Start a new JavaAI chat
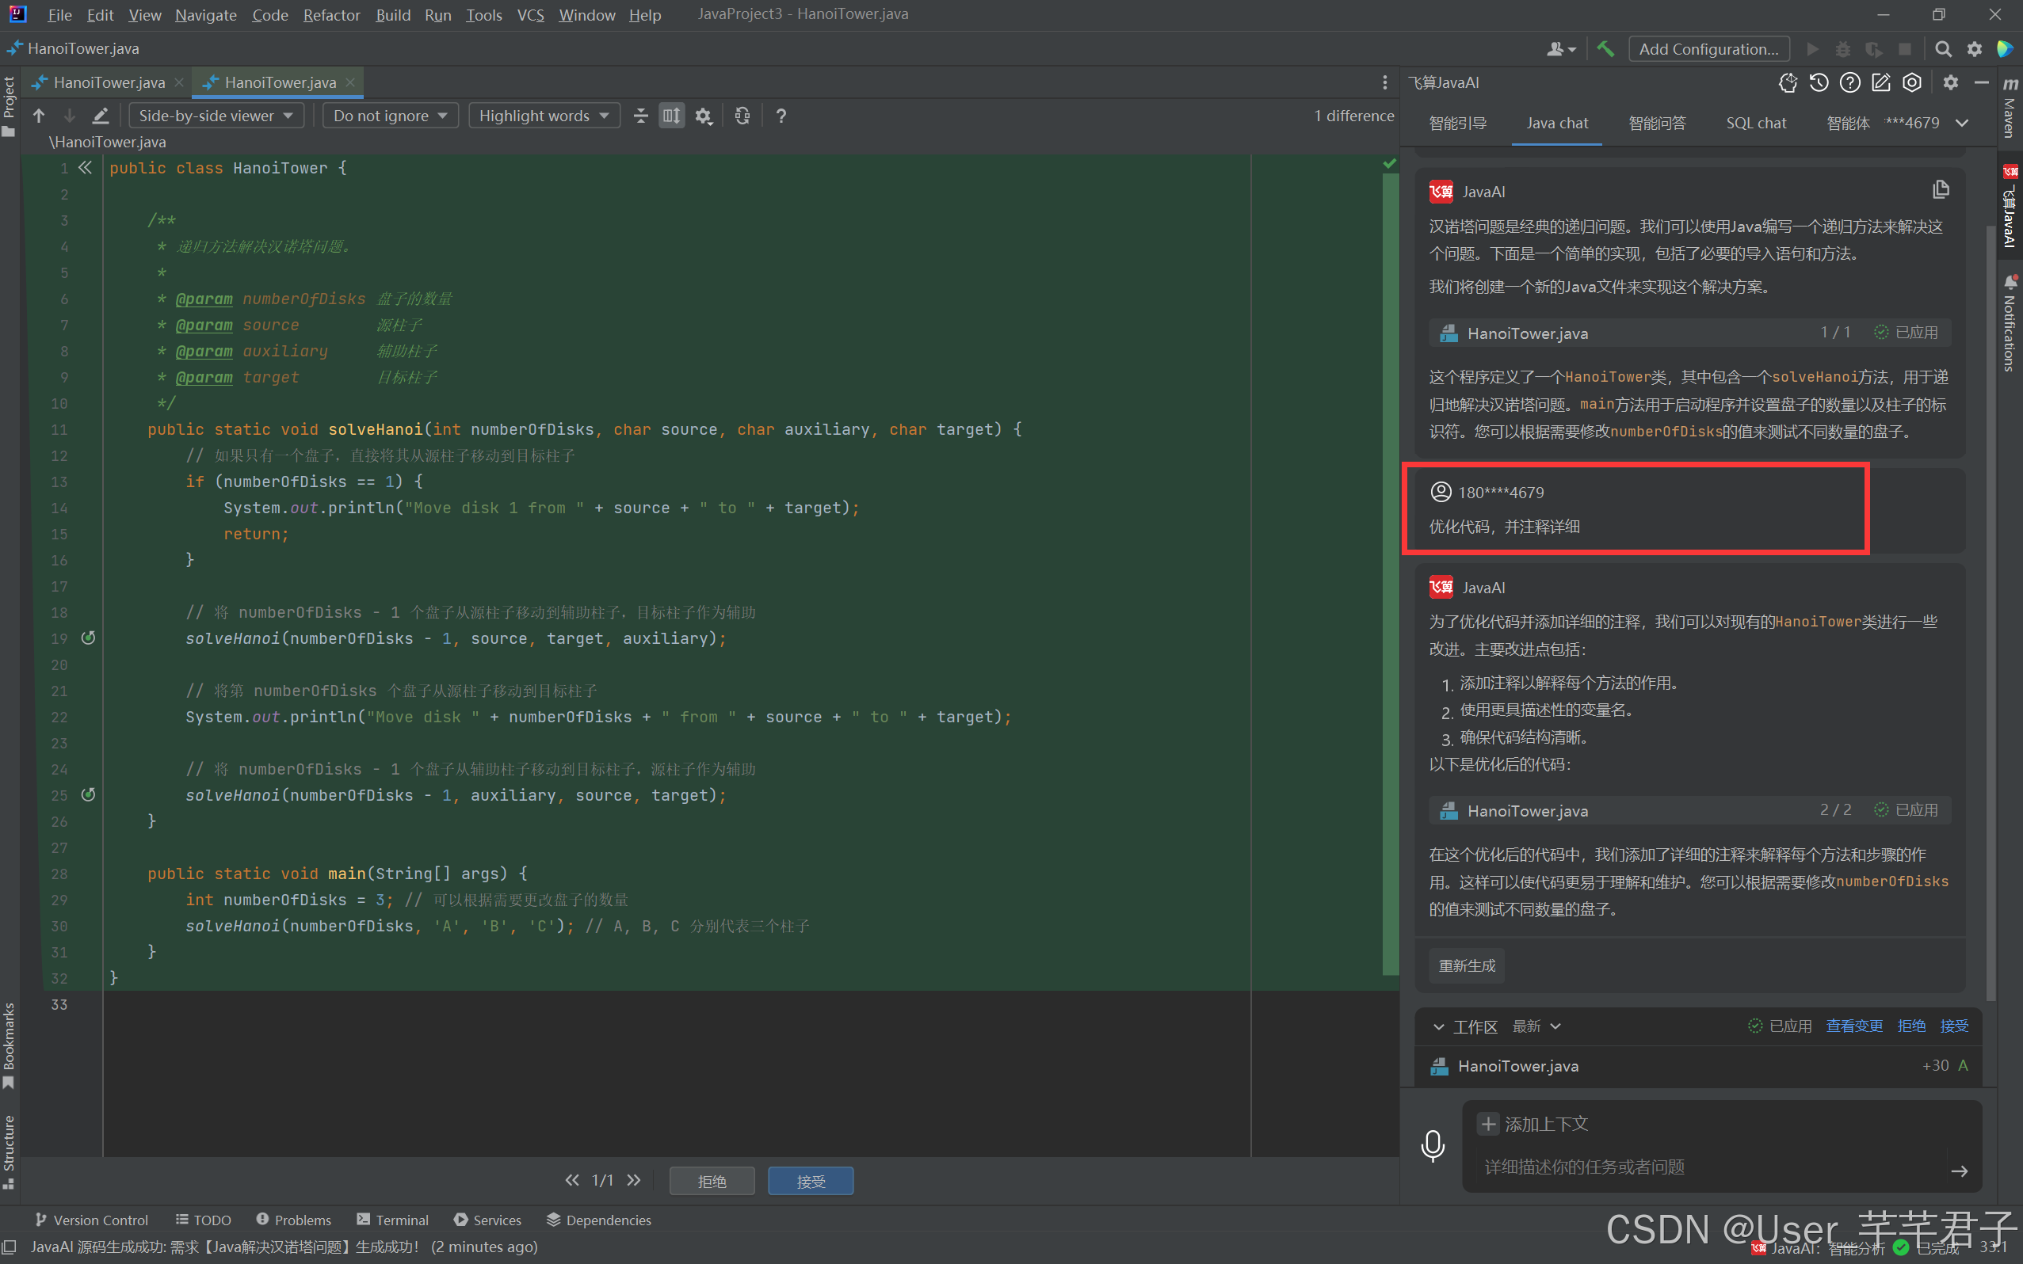2023x1264 pixels. click(1881, 82)
